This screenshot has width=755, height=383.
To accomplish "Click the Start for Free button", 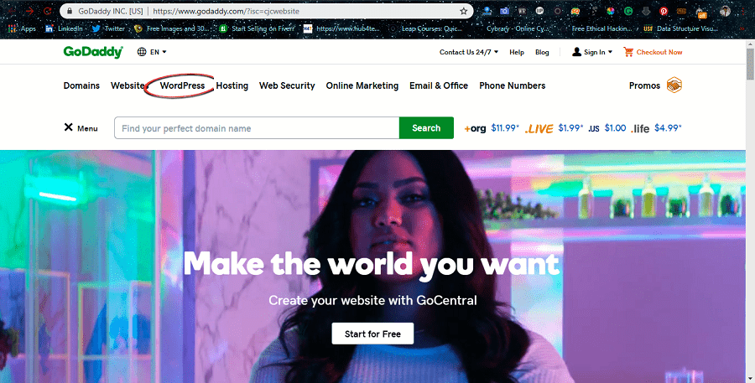I will (x=372, y=334).
